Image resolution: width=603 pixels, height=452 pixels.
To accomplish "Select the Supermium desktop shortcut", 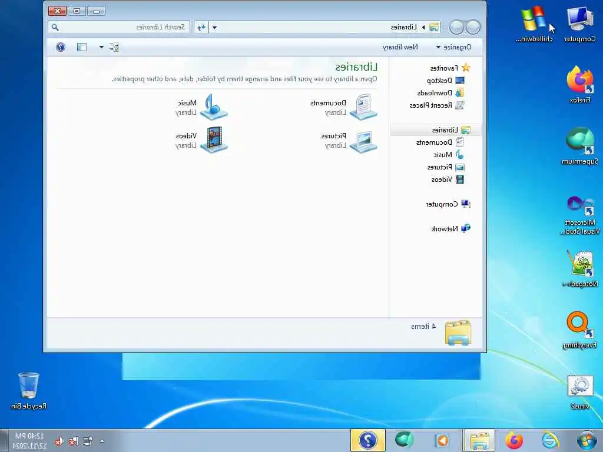I will click(579, 146).
